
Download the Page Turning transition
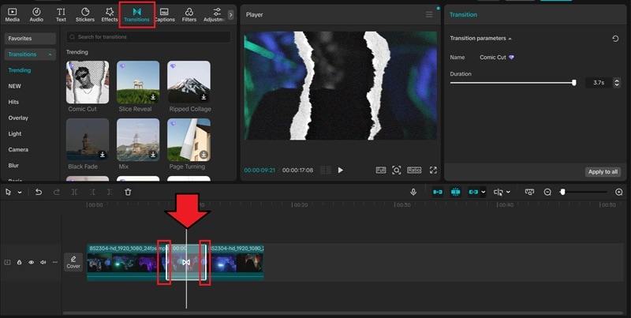click(203, 155)
